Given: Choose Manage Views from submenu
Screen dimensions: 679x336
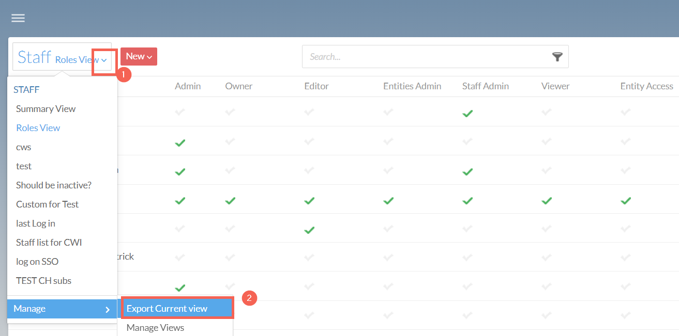Looking at the screenshot, I should coord(155,328).
